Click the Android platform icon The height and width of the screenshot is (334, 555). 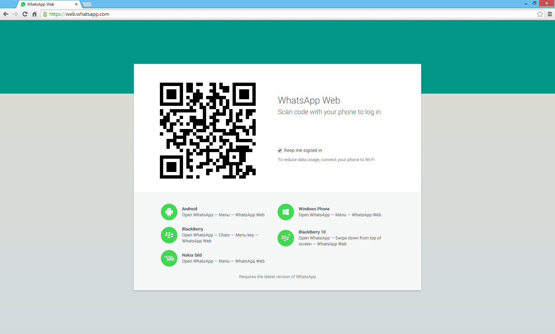(169, 212)
